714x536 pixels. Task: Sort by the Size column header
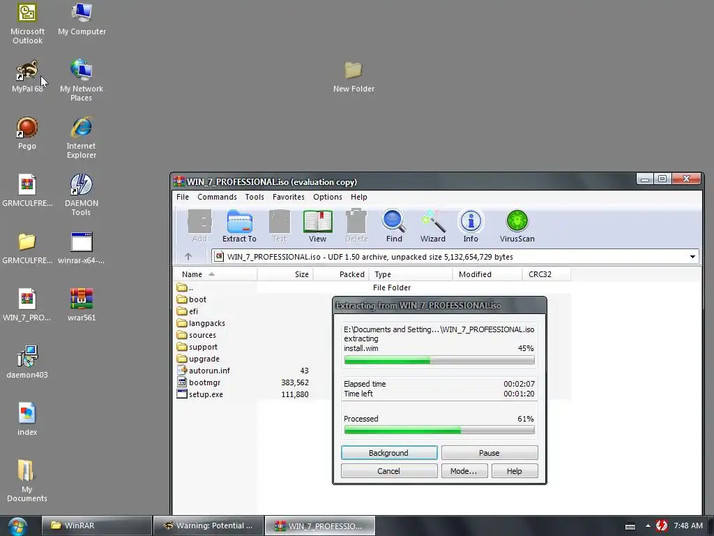point(285,274)
